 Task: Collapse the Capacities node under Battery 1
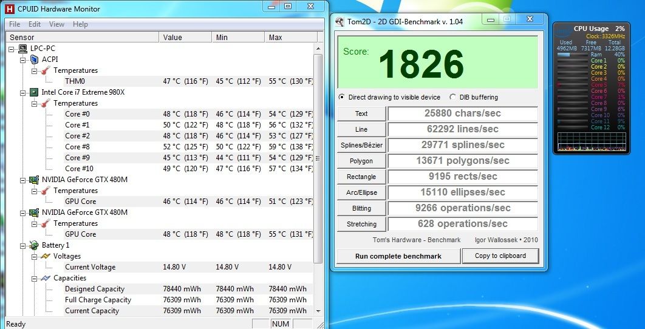pos(35,278)
